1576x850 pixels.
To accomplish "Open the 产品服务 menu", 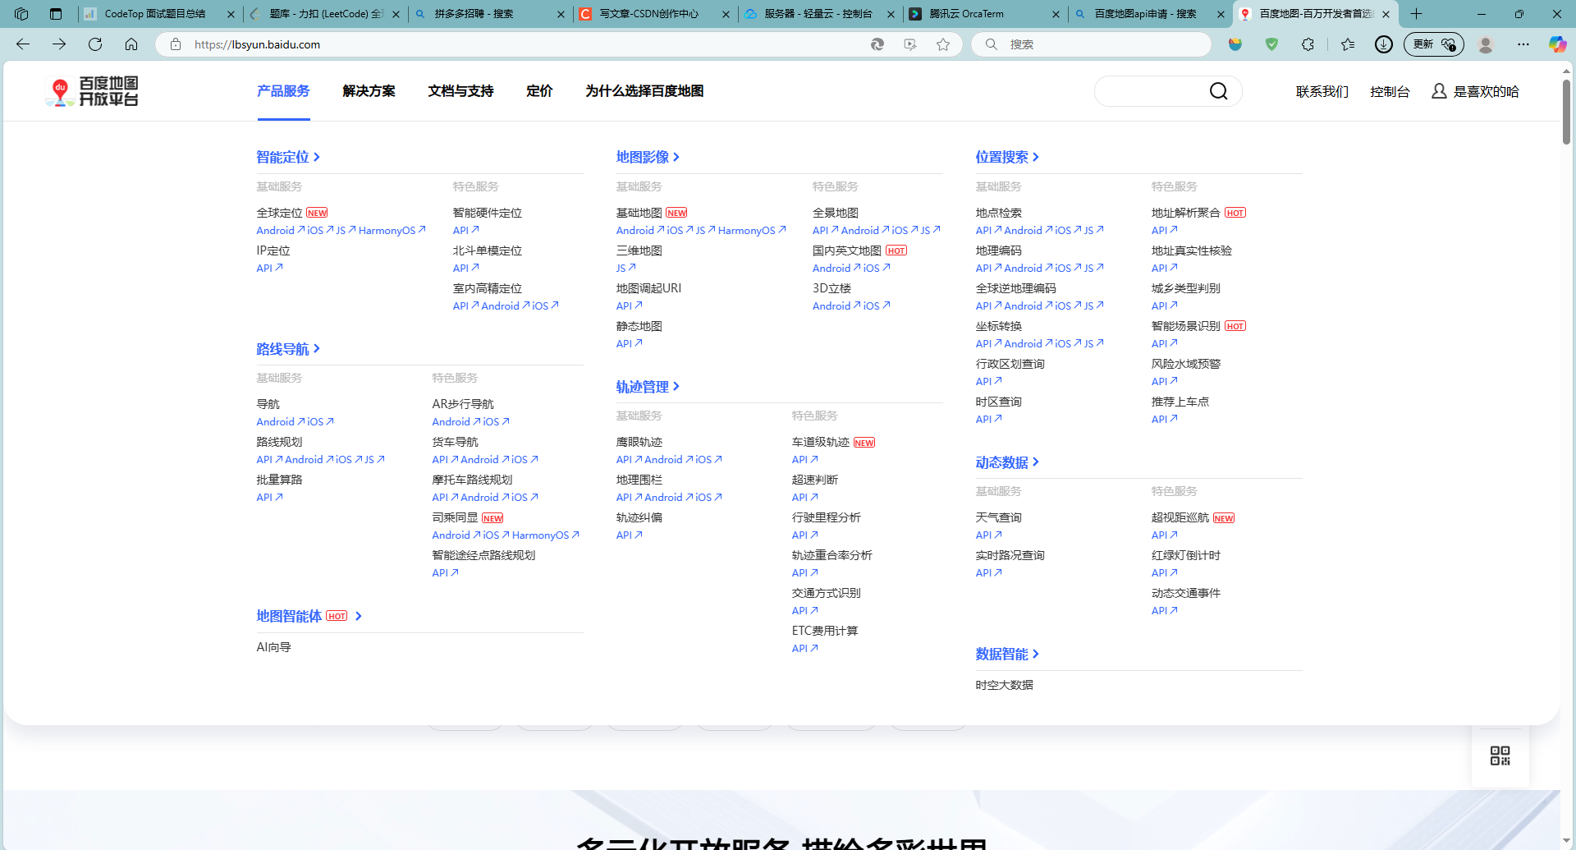I will [x=283, y=91].
